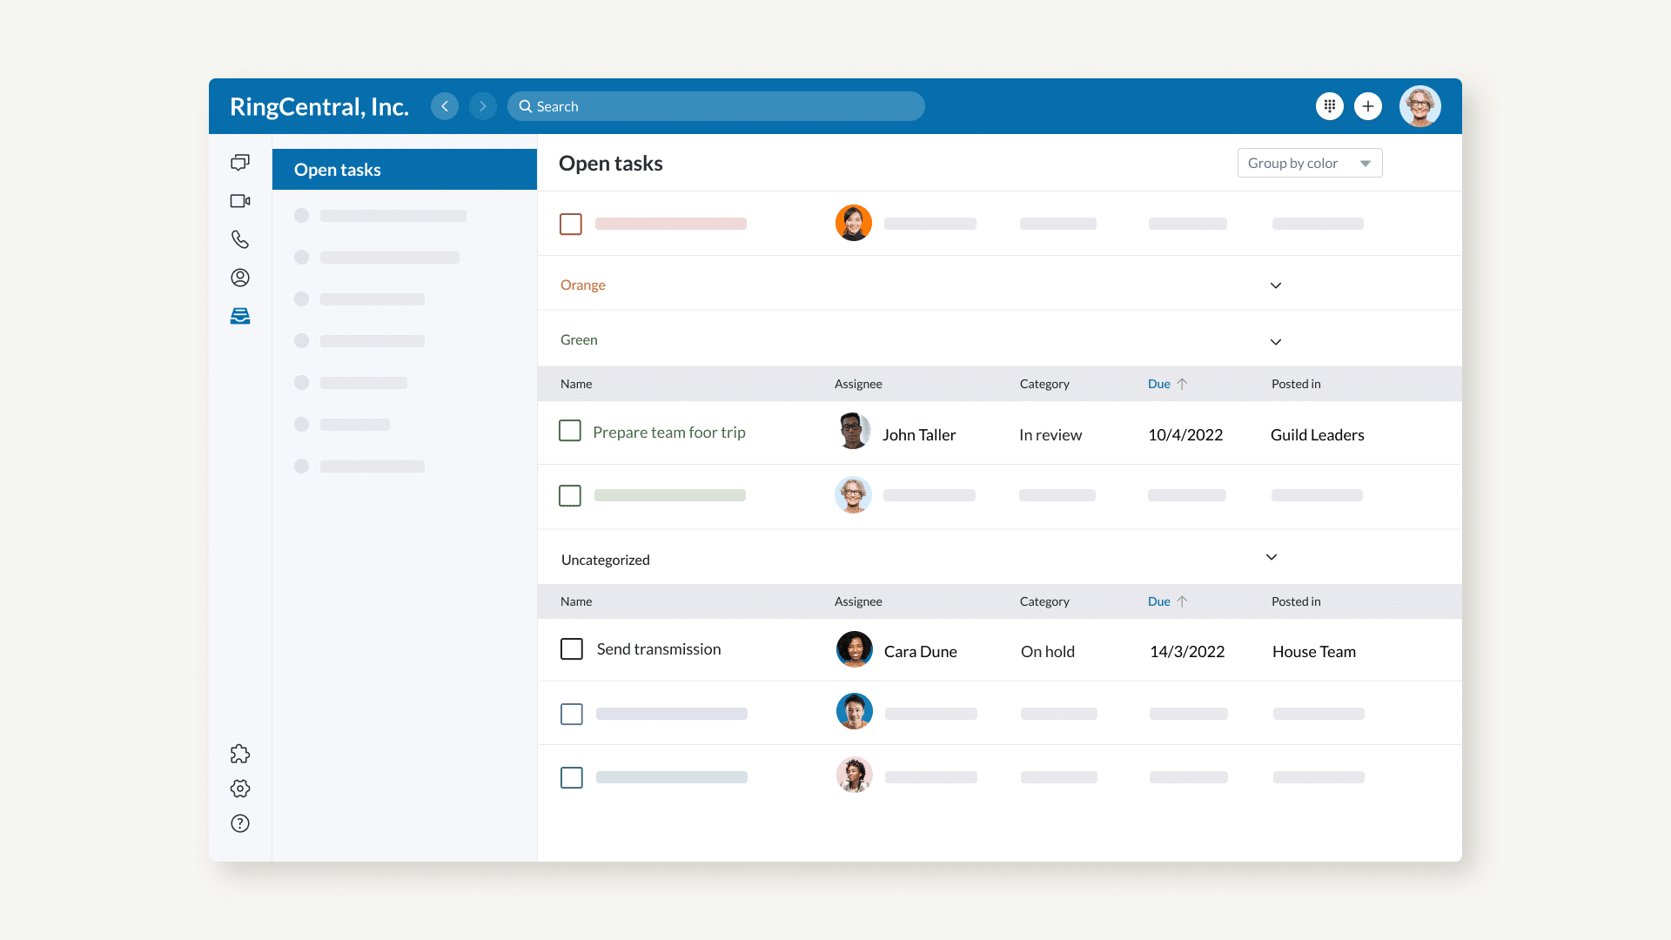The height and width of the screenshot is (940, 1671).
Task: Open the Contacts icon in sidebar
Action: [240, 278]
